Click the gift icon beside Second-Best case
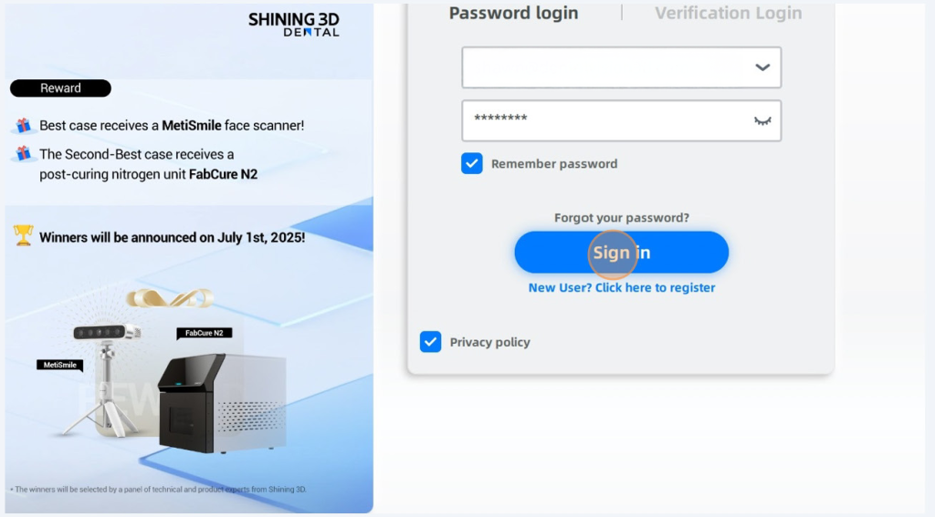This screenshot has height=517, width=935. coord(24,154)
